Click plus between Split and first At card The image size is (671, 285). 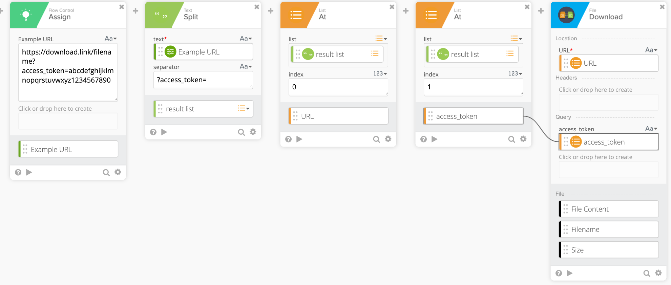point(271,11)
